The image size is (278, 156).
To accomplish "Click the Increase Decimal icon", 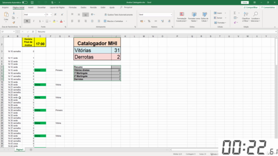I will 162,21.
